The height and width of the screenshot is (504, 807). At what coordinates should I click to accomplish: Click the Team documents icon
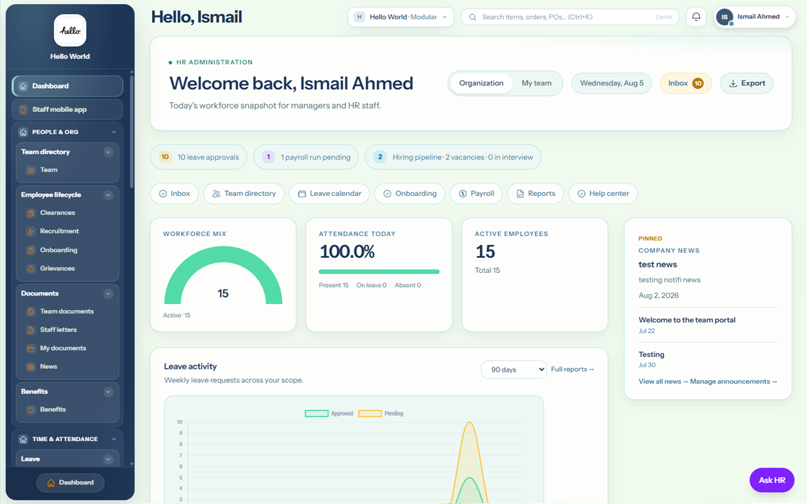click(31, 311)
